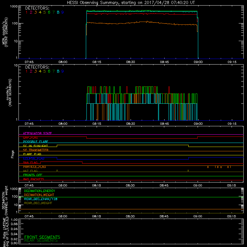Viewport: 247px width, 247px height.
Task: Choose detector 9 in the front-segments legend
Action: (63, 12)
